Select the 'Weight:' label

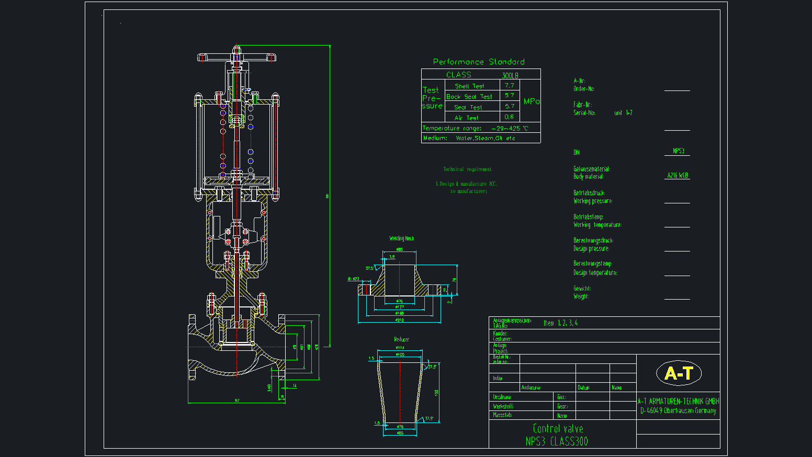coord(581,296)
